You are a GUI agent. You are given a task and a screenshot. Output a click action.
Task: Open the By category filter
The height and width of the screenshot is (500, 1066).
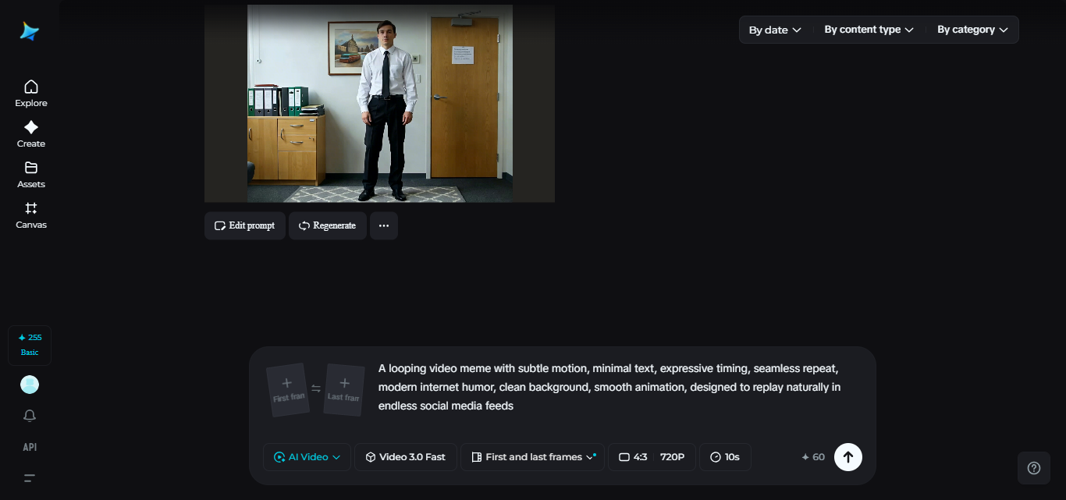click(972, 29)
